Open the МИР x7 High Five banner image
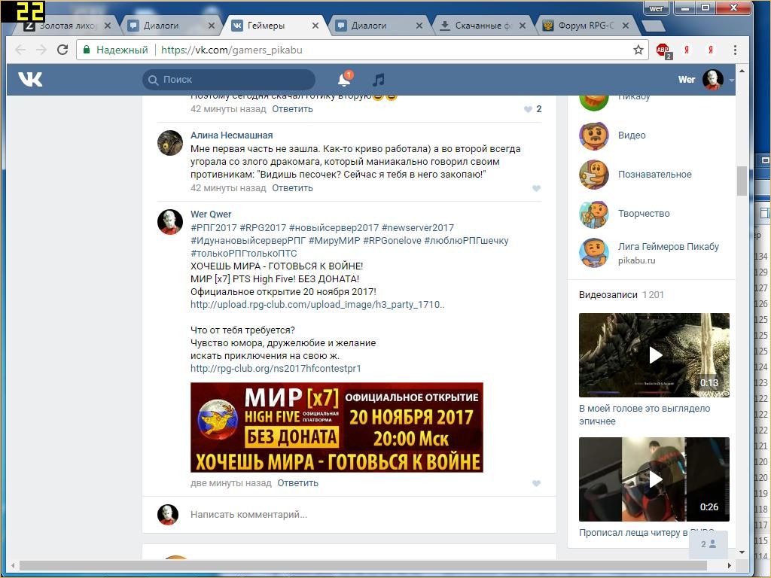 (337, 427)
